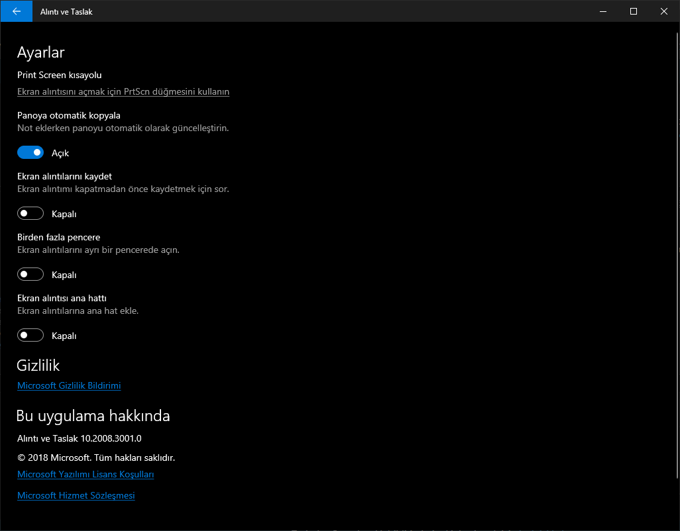Enable Ekran alıntılarını kaydet toggle
680x531 pixels.
30,214
